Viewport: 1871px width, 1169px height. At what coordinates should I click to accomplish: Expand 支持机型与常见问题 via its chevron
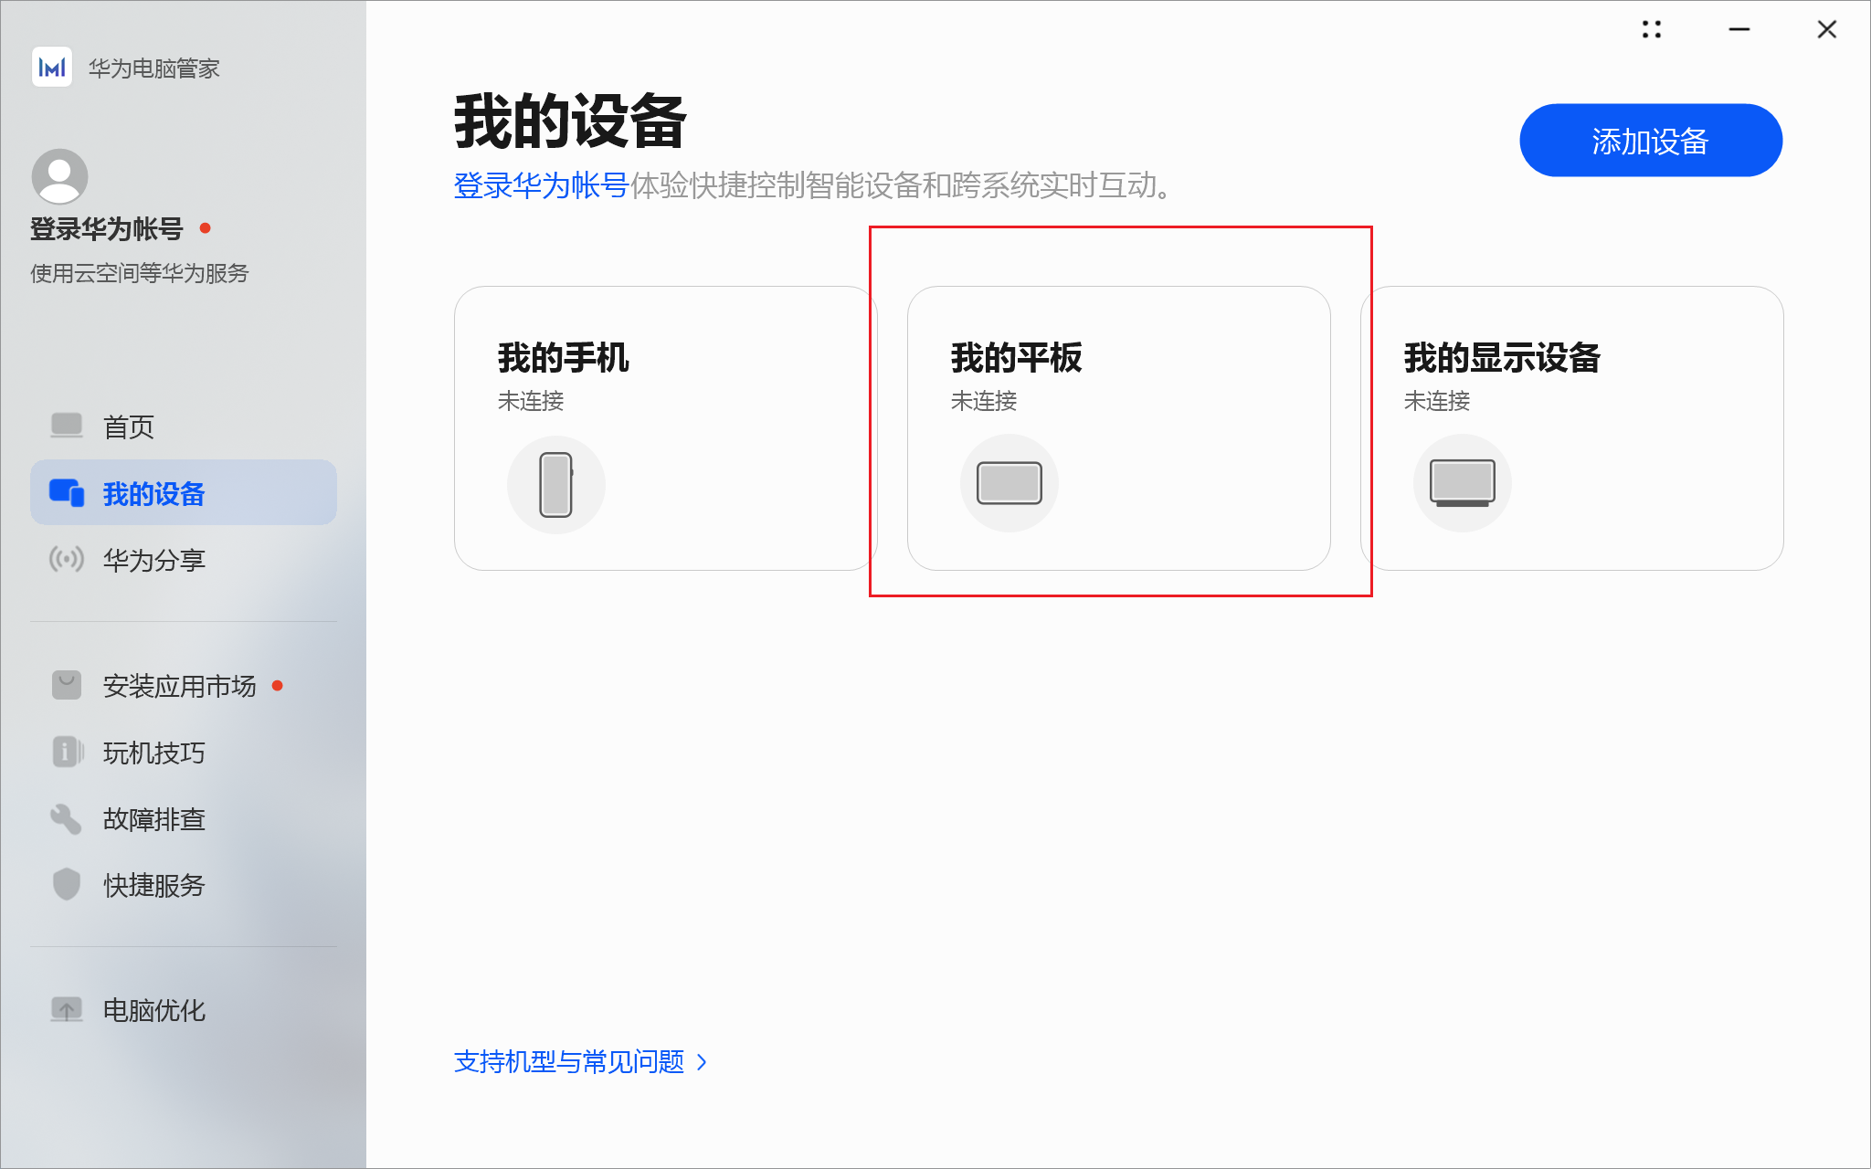[702, 1062]
